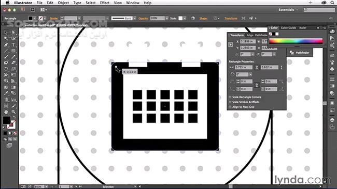337x189 pixels.
Task: Select the Scale tool
Action: click(x=13, y=69)
